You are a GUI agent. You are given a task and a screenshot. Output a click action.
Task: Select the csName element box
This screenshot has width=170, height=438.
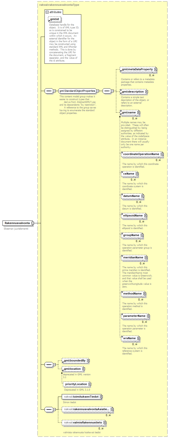(x=129, y=174)
